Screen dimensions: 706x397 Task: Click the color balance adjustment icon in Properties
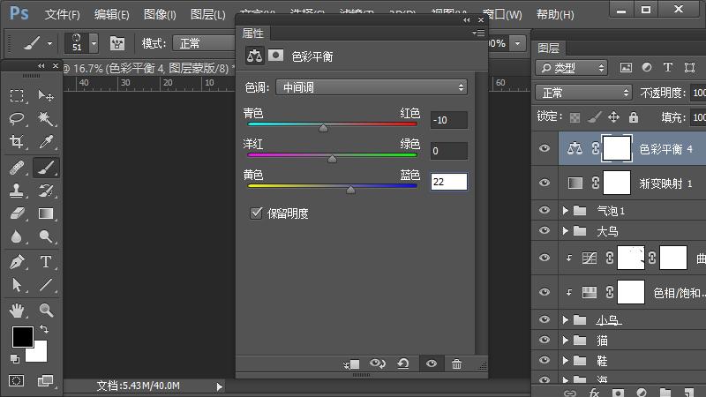254,56
